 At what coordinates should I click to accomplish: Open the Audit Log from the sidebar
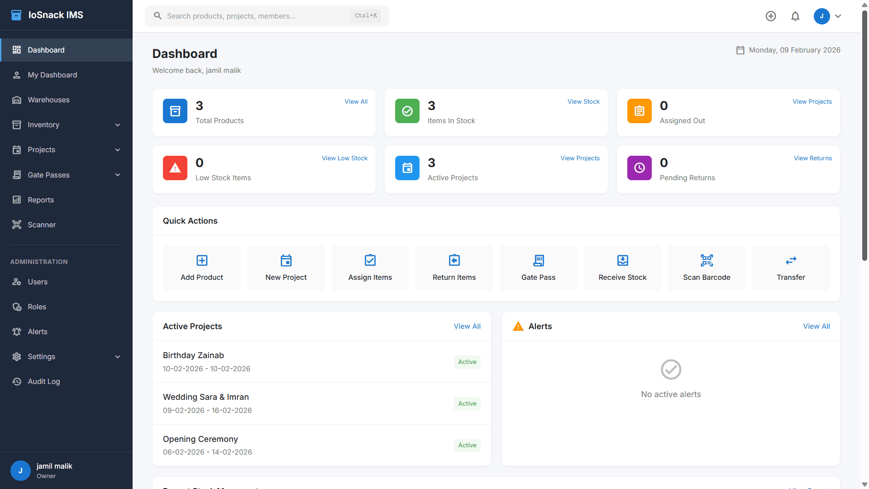(44, 381)
